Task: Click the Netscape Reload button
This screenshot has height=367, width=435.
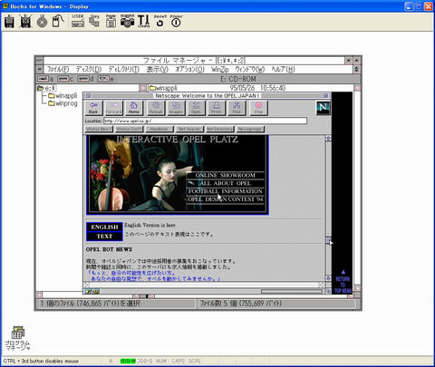Action: pyautogui.click(x=156, y=108)
